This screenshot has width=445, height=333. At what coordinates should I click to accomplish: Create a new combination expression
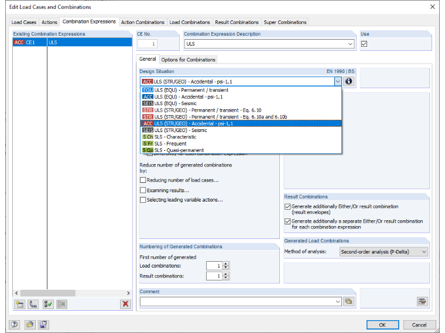tap(19, 304)
